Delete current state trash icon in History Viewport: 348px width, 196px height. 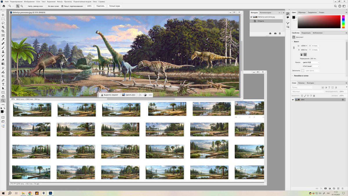(280, 33)
